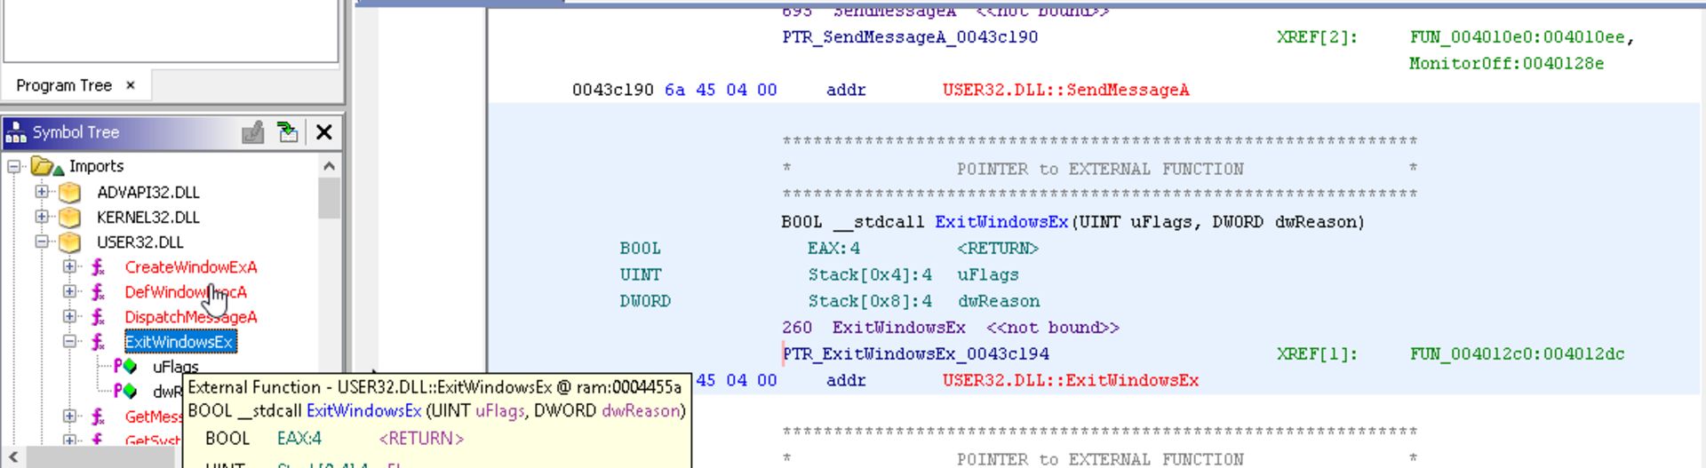1706x468 pixels.
Task: Click the Symbol Tree vertical scrollbar thumb
Action: point(330,197)
